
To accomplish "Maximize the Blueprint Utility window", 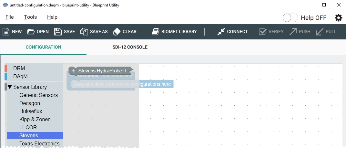I will pos(324,5).
